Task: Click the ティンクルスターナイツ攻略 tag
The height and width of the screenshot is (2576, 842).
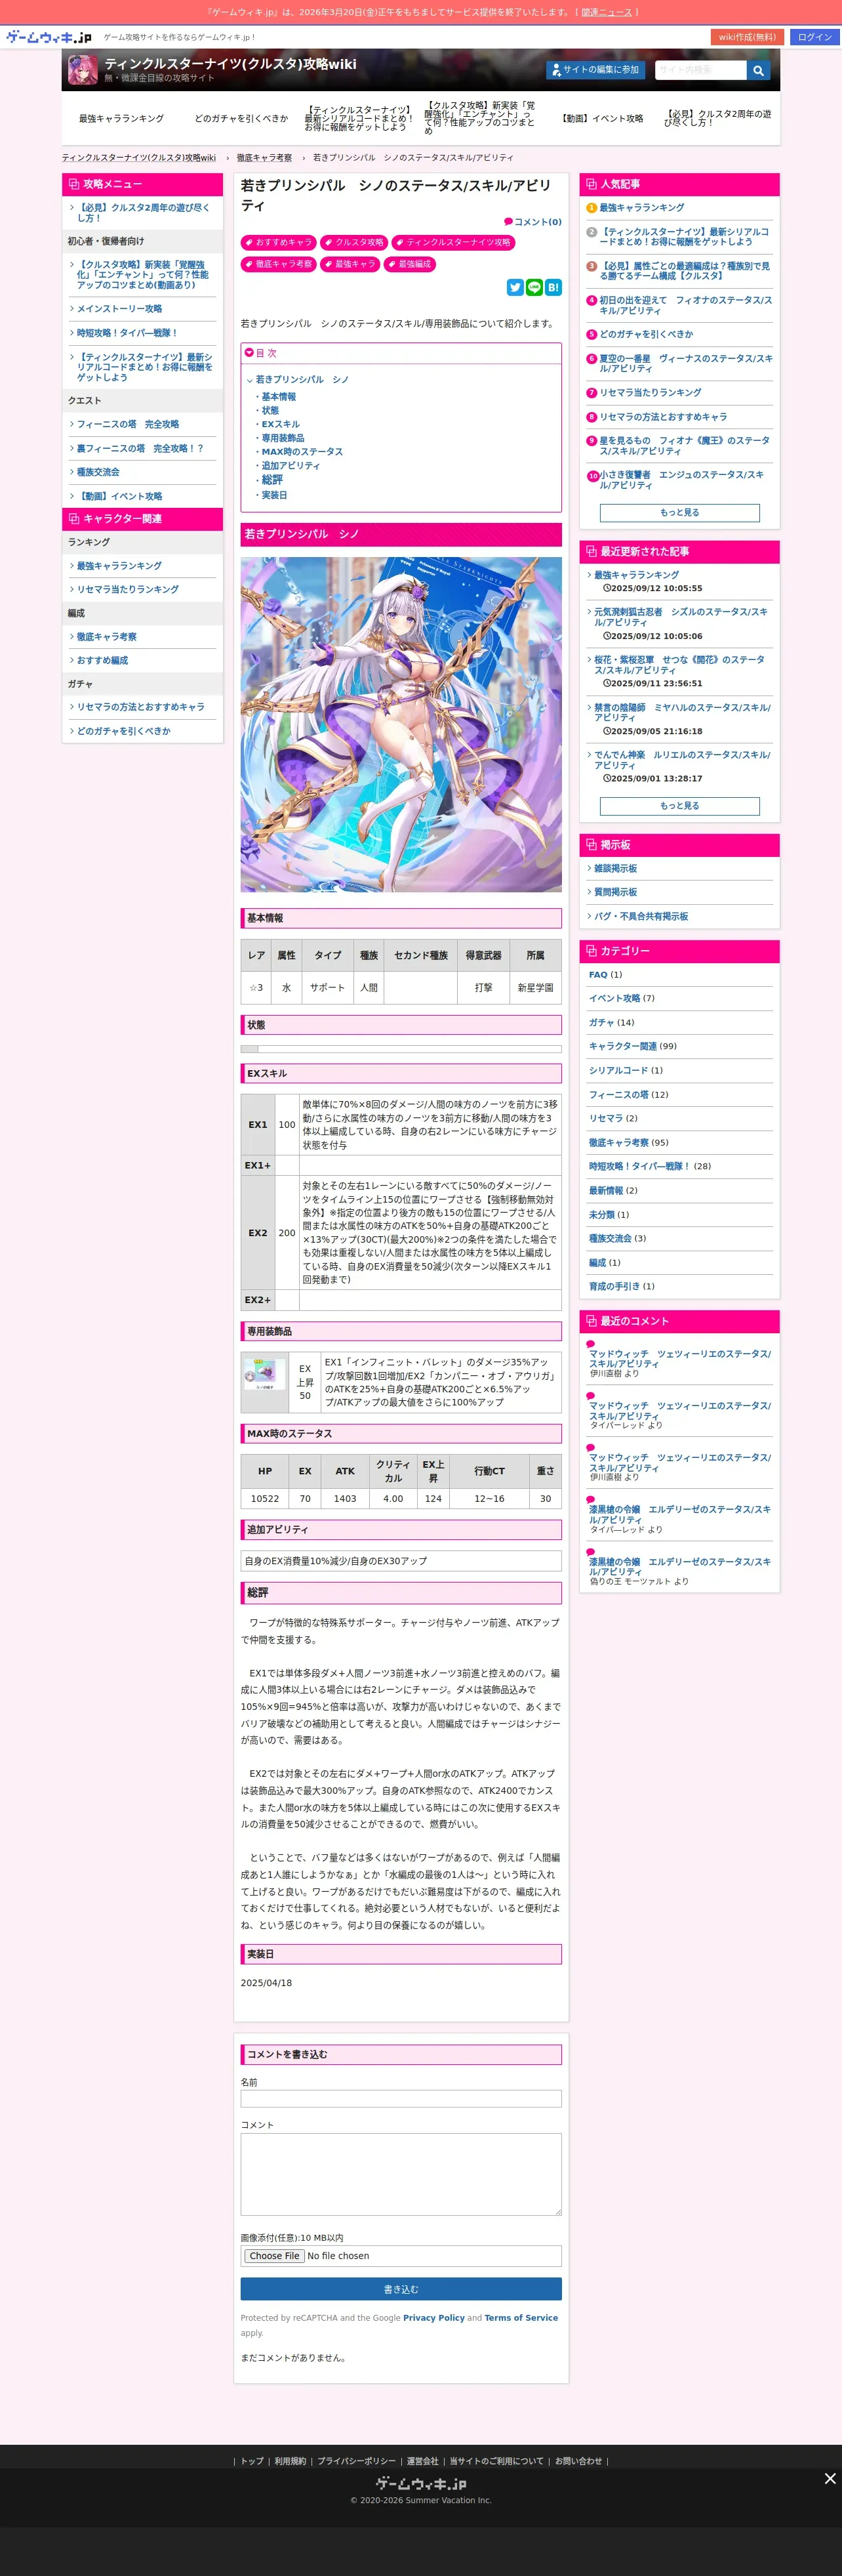Action: pyautogui.click(x=453, y=242)
